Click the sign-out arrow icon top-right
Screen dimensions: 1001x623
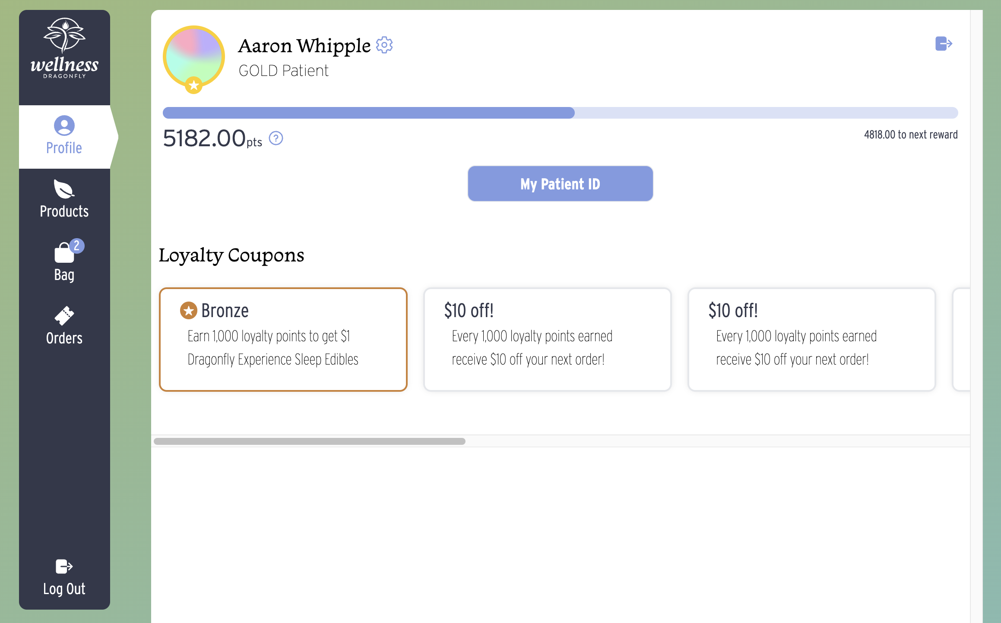tap(944, 44)
